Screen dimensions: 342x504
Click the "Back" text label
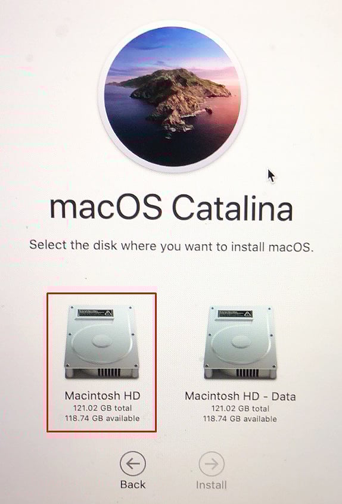click(x=133, y=484)
